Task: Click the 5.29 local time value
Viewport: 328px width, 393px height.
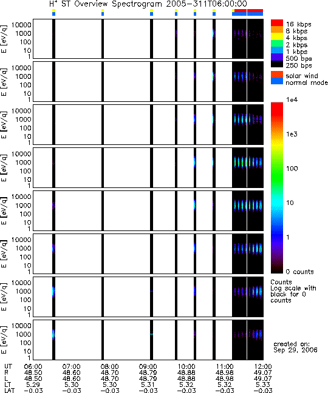Action: tap(33, 385)
